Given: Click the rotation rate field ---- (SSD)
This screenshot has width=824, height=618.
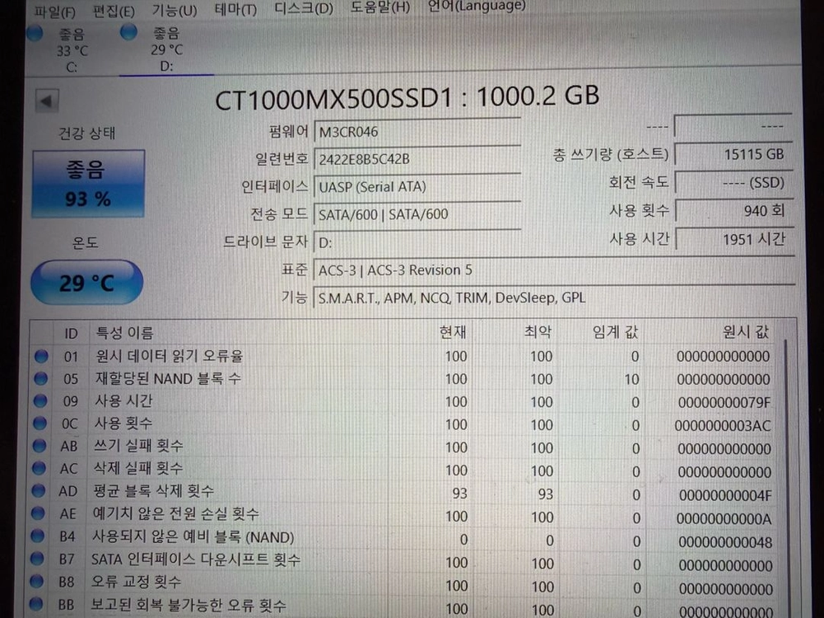Looking at the screenshot, I should pyautogui.click(x=733, y=183).
